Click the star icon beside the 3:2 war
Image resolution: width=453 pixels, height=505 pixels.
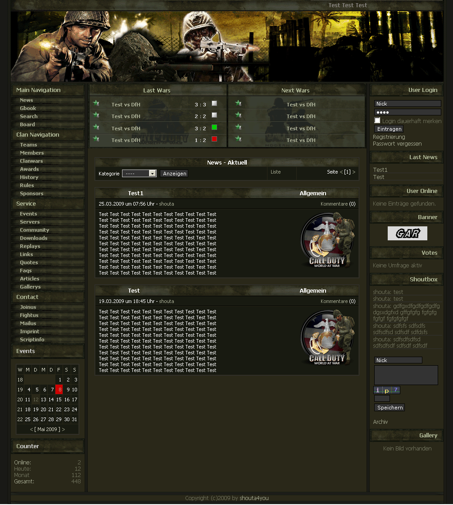(x=96, y=127)
